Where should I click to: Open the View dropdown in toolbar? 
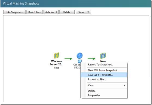(83, 12)
